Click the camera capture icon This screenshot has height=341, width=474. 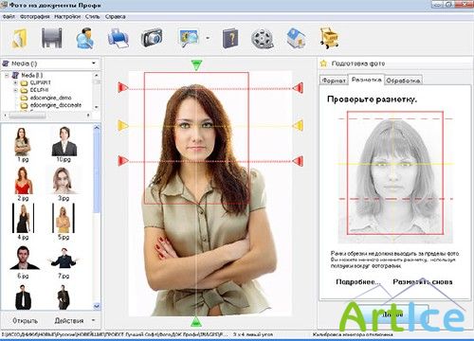click(x=152, y=38)
